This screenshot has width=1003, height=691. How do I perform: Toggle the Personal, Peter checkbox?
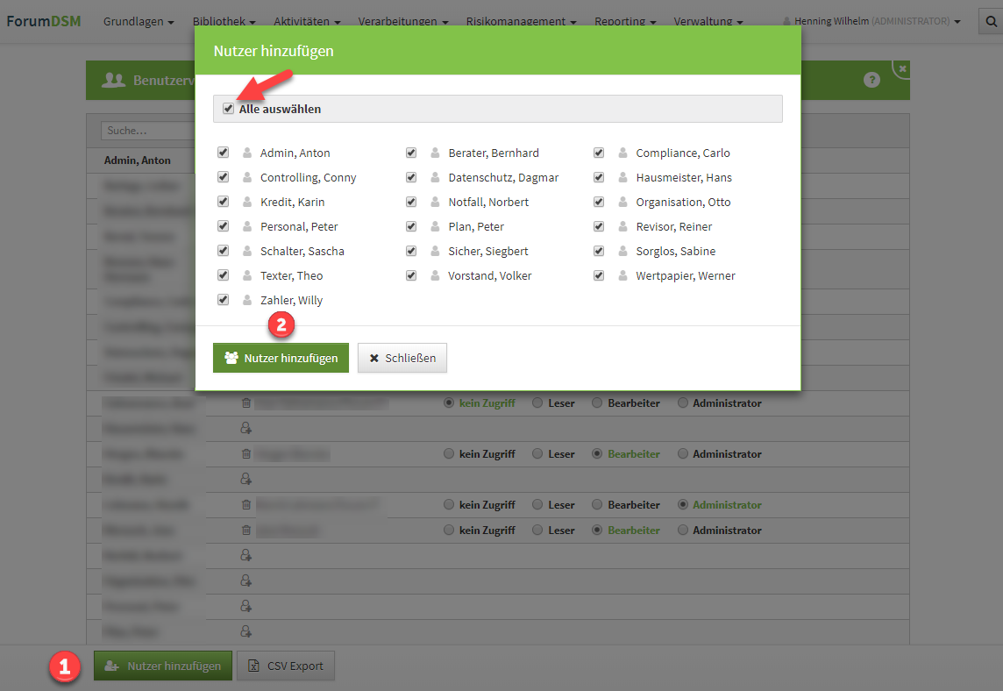(x=224, y=226)
